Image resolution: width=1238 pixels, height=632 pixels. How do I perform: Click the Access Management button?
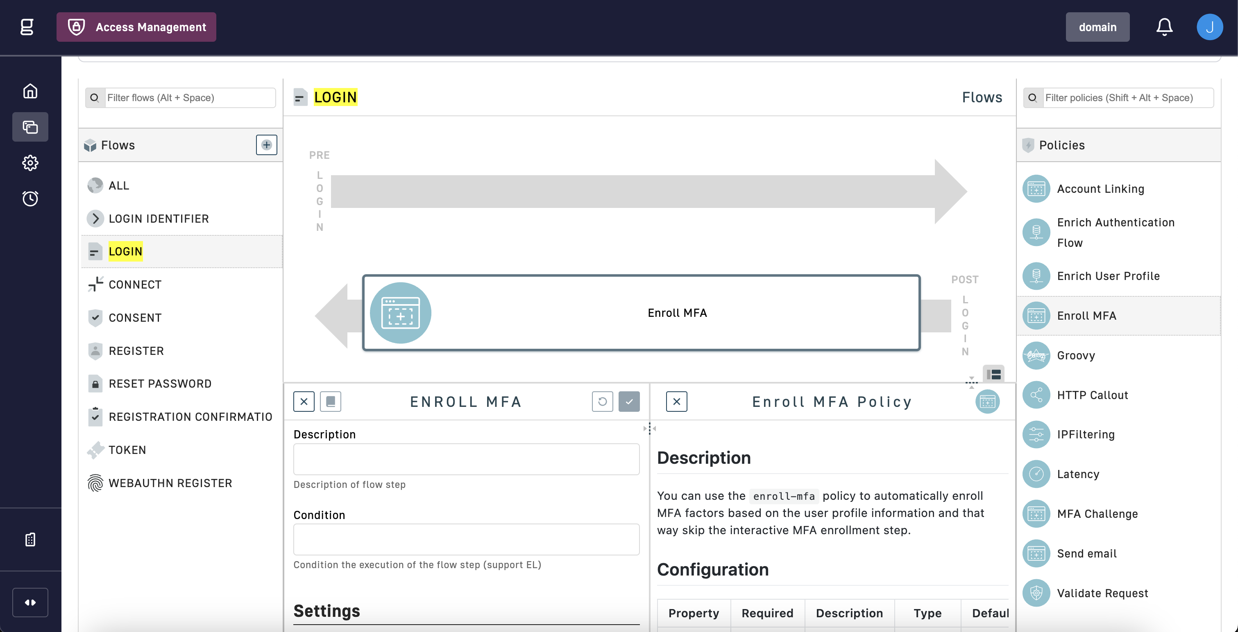(x=136, y=27)
